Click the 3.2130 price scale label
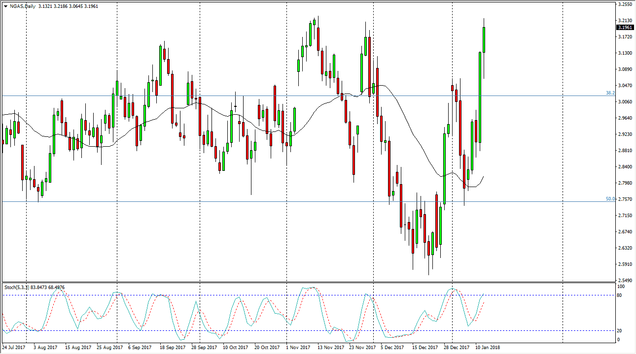 625,21
